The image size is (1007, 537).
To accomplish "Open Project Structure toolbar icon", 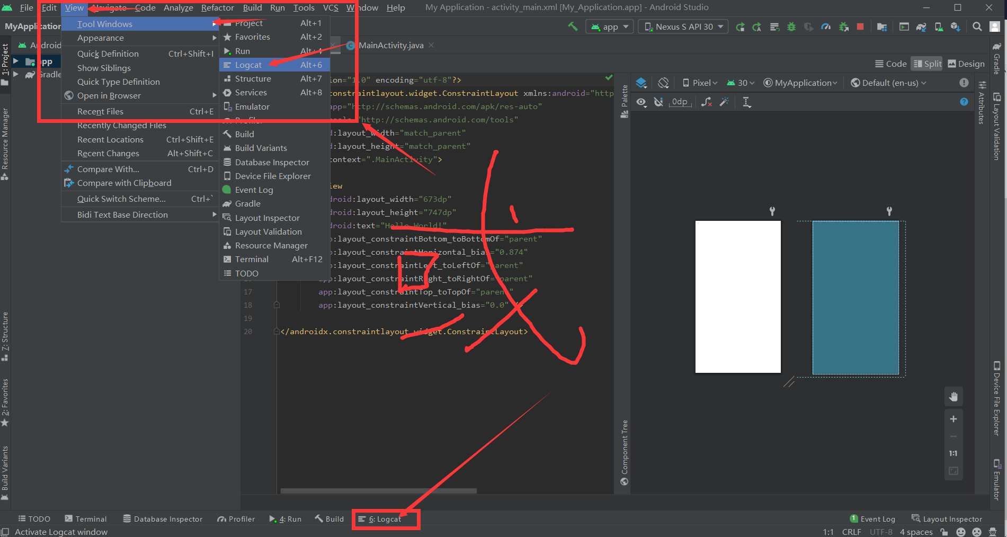I will 882,26.
